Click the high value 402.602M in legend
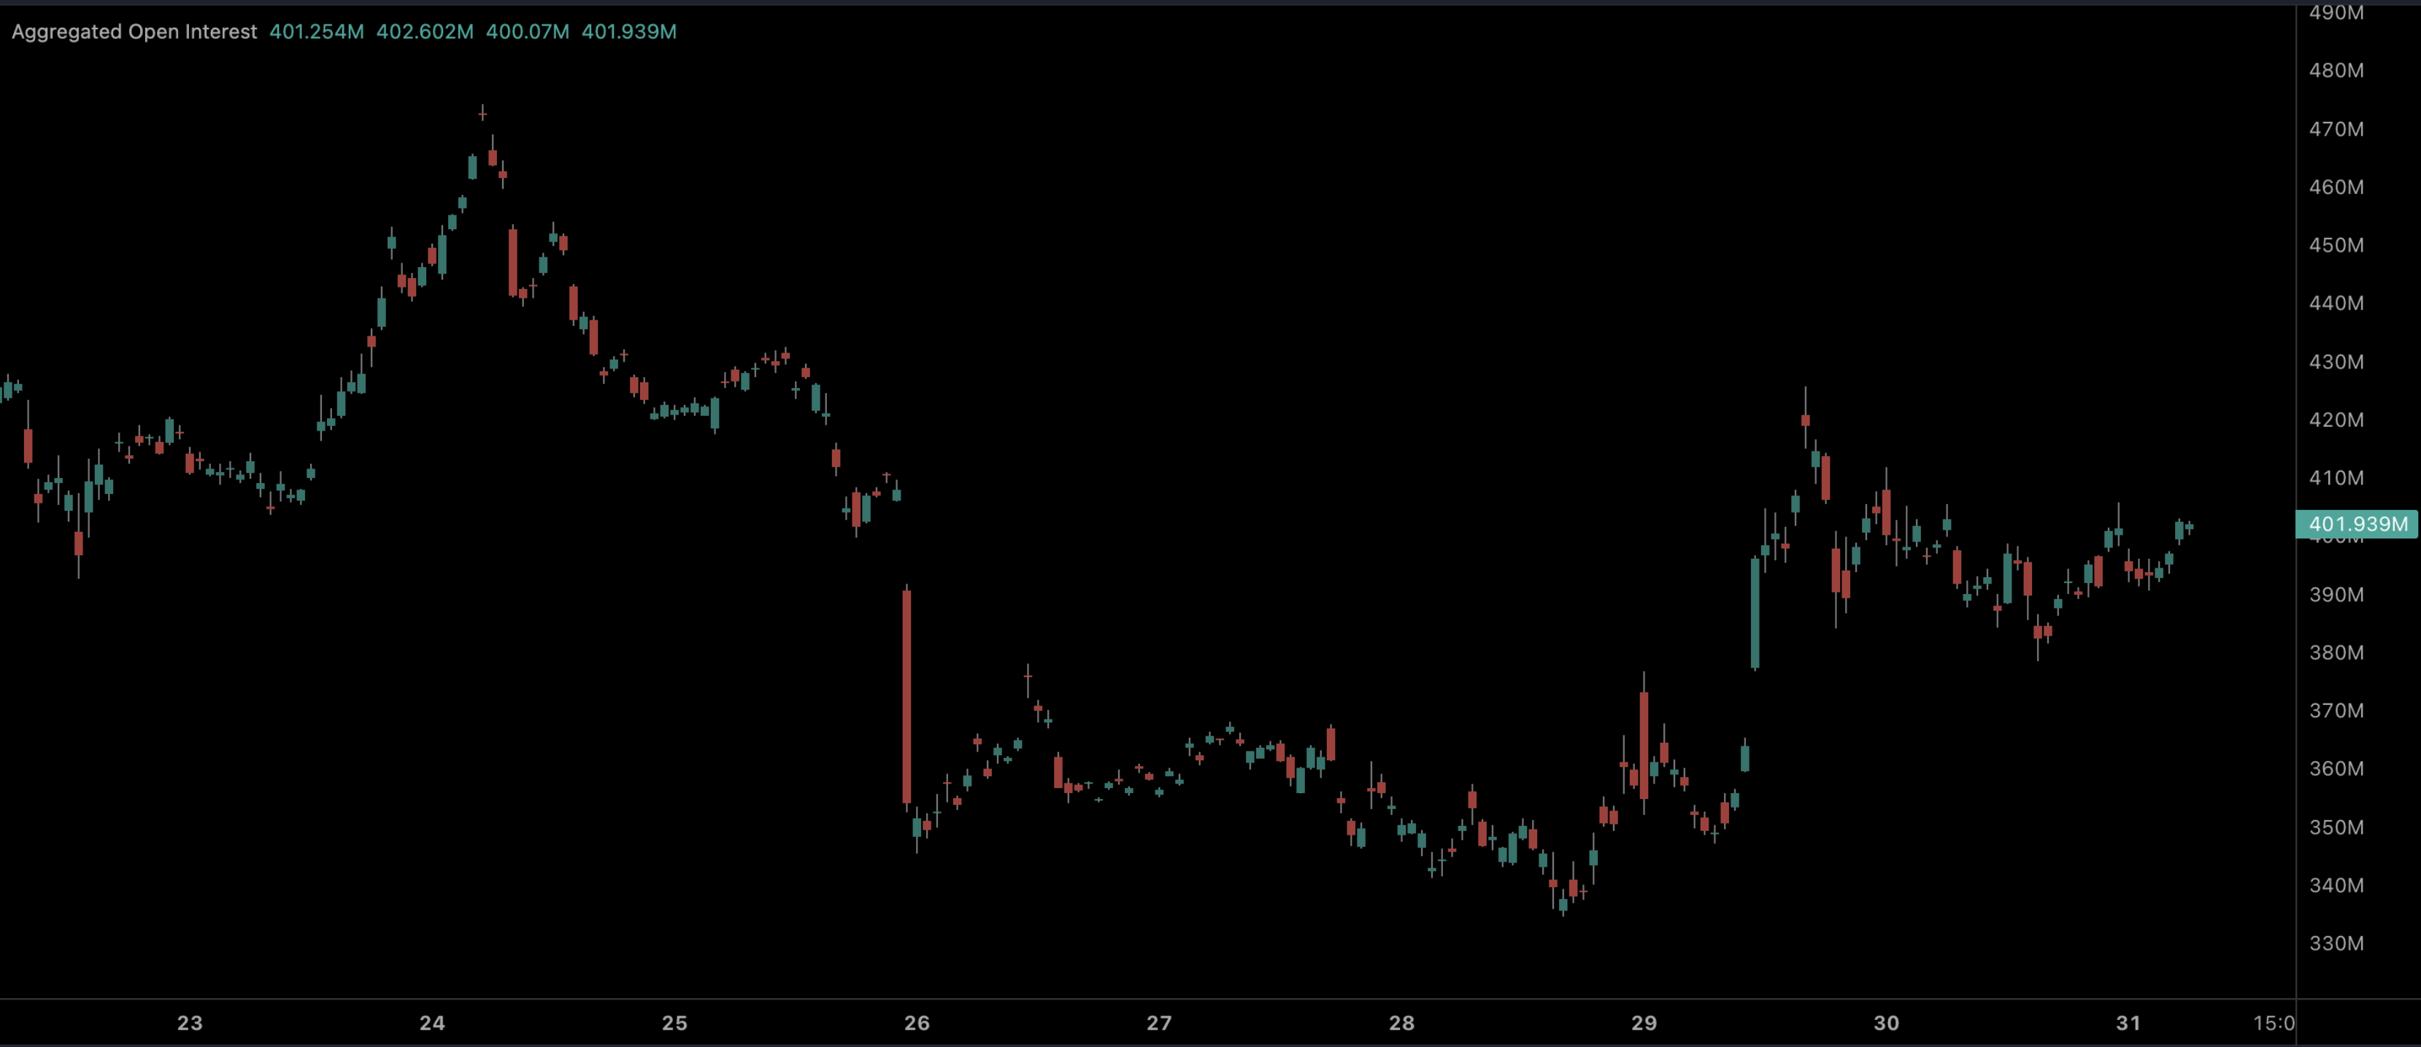Image resolution: width=2421 pixels, height=1047 pixels. click(x=425, y=32)
